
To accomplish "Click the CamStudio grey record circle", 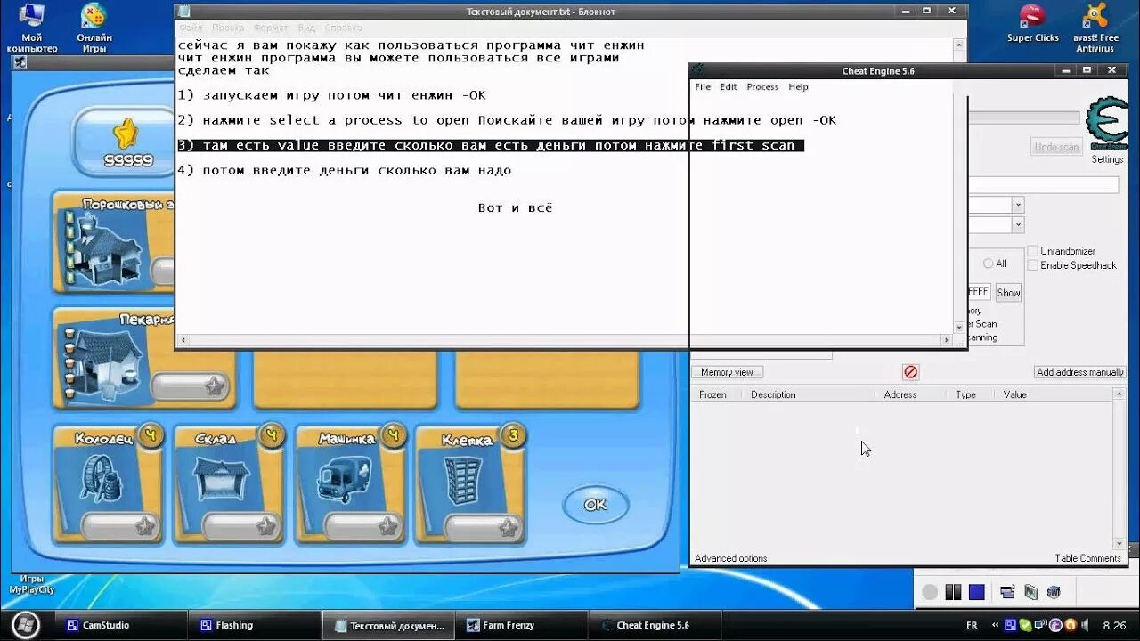I will click(x=930, y=592).
